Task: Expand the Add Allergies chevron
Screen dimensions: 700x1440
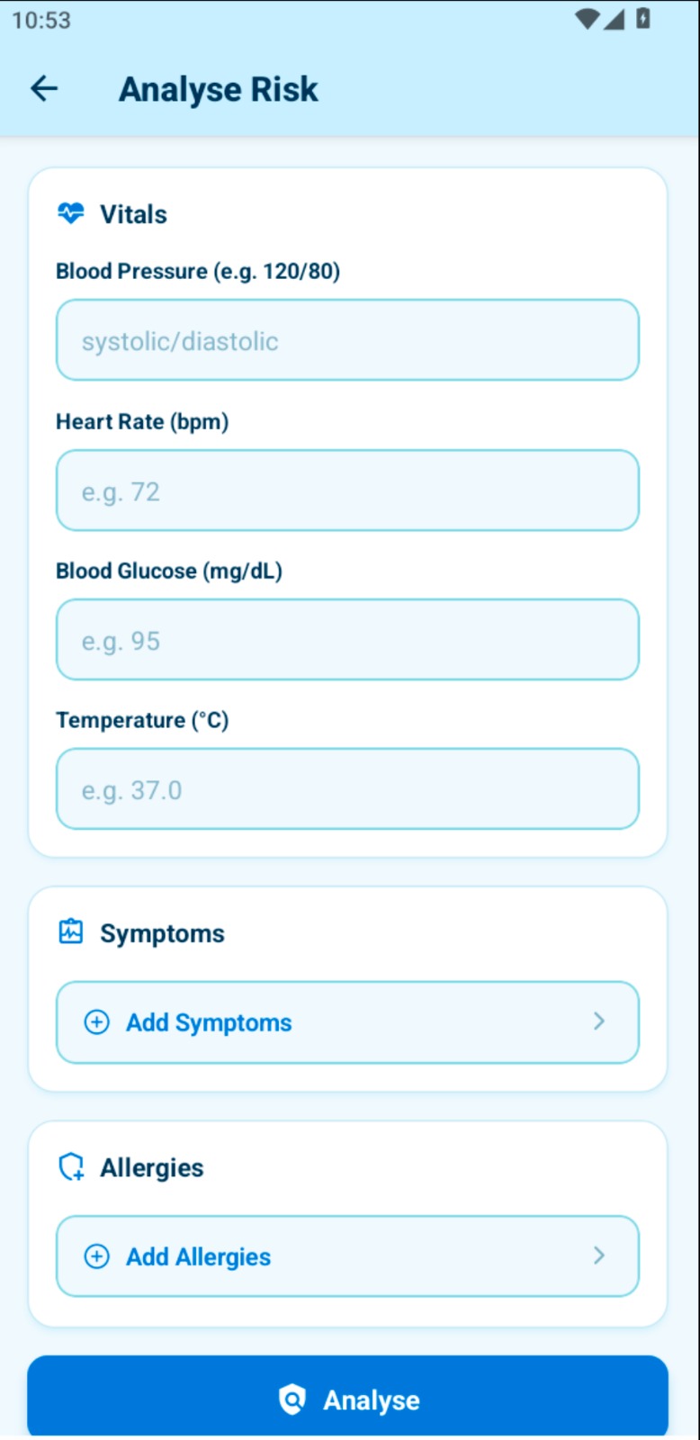Action: pyautogui.click(x=599, y=1255)
